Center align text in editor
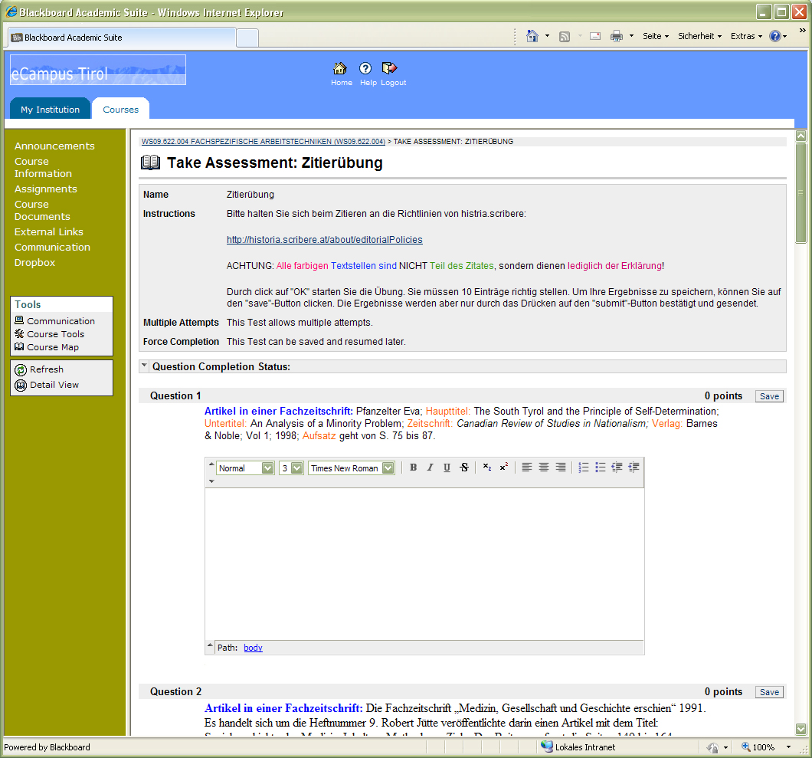 pyautogui.click(x=544, y=468)
